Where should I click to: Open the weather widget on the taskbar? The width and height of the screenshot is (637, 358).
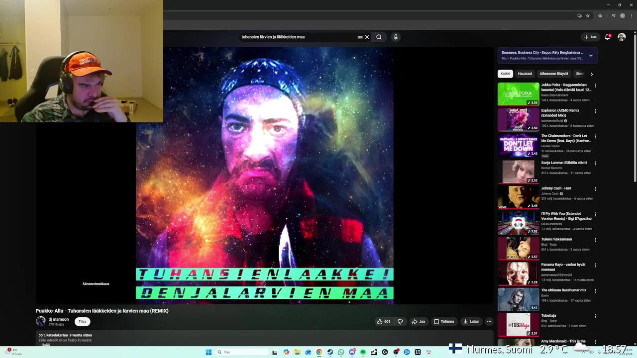click(13, 352)
